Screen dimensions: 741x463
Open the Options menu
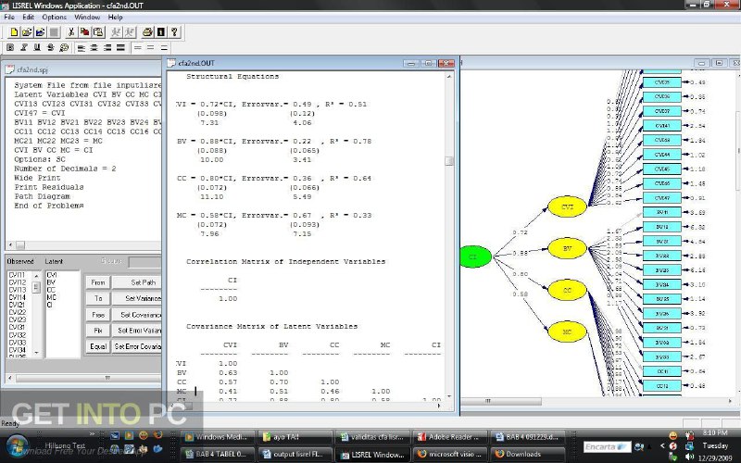(x=55, y=17)
